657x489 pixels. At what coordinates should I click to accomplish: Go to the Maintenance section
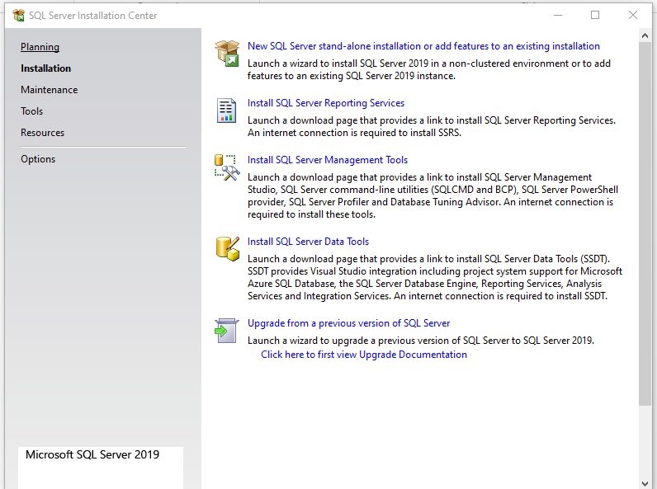pyautogui.click(x=49, y=90)
